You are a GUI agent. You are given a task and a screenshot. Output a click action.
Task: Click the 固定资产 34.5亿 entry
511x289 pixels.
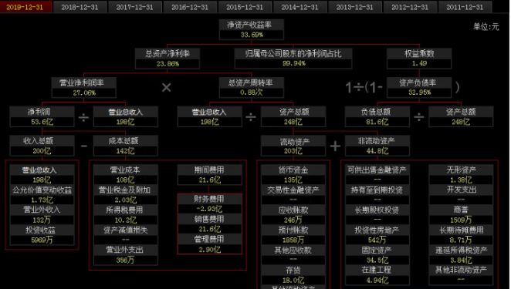coord(377,255)
